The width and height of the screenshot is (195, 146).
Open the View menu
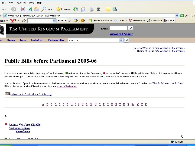point(11,3)
